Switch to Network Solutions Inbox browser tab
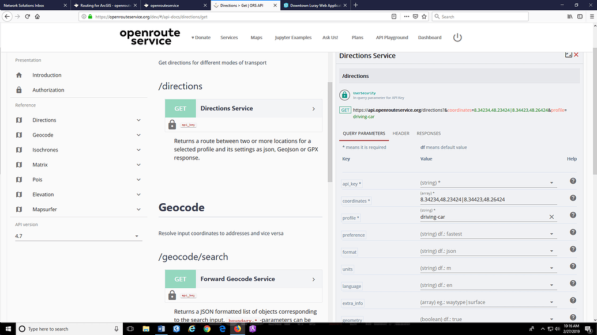 pyautogui.click(x=34, y=5)
